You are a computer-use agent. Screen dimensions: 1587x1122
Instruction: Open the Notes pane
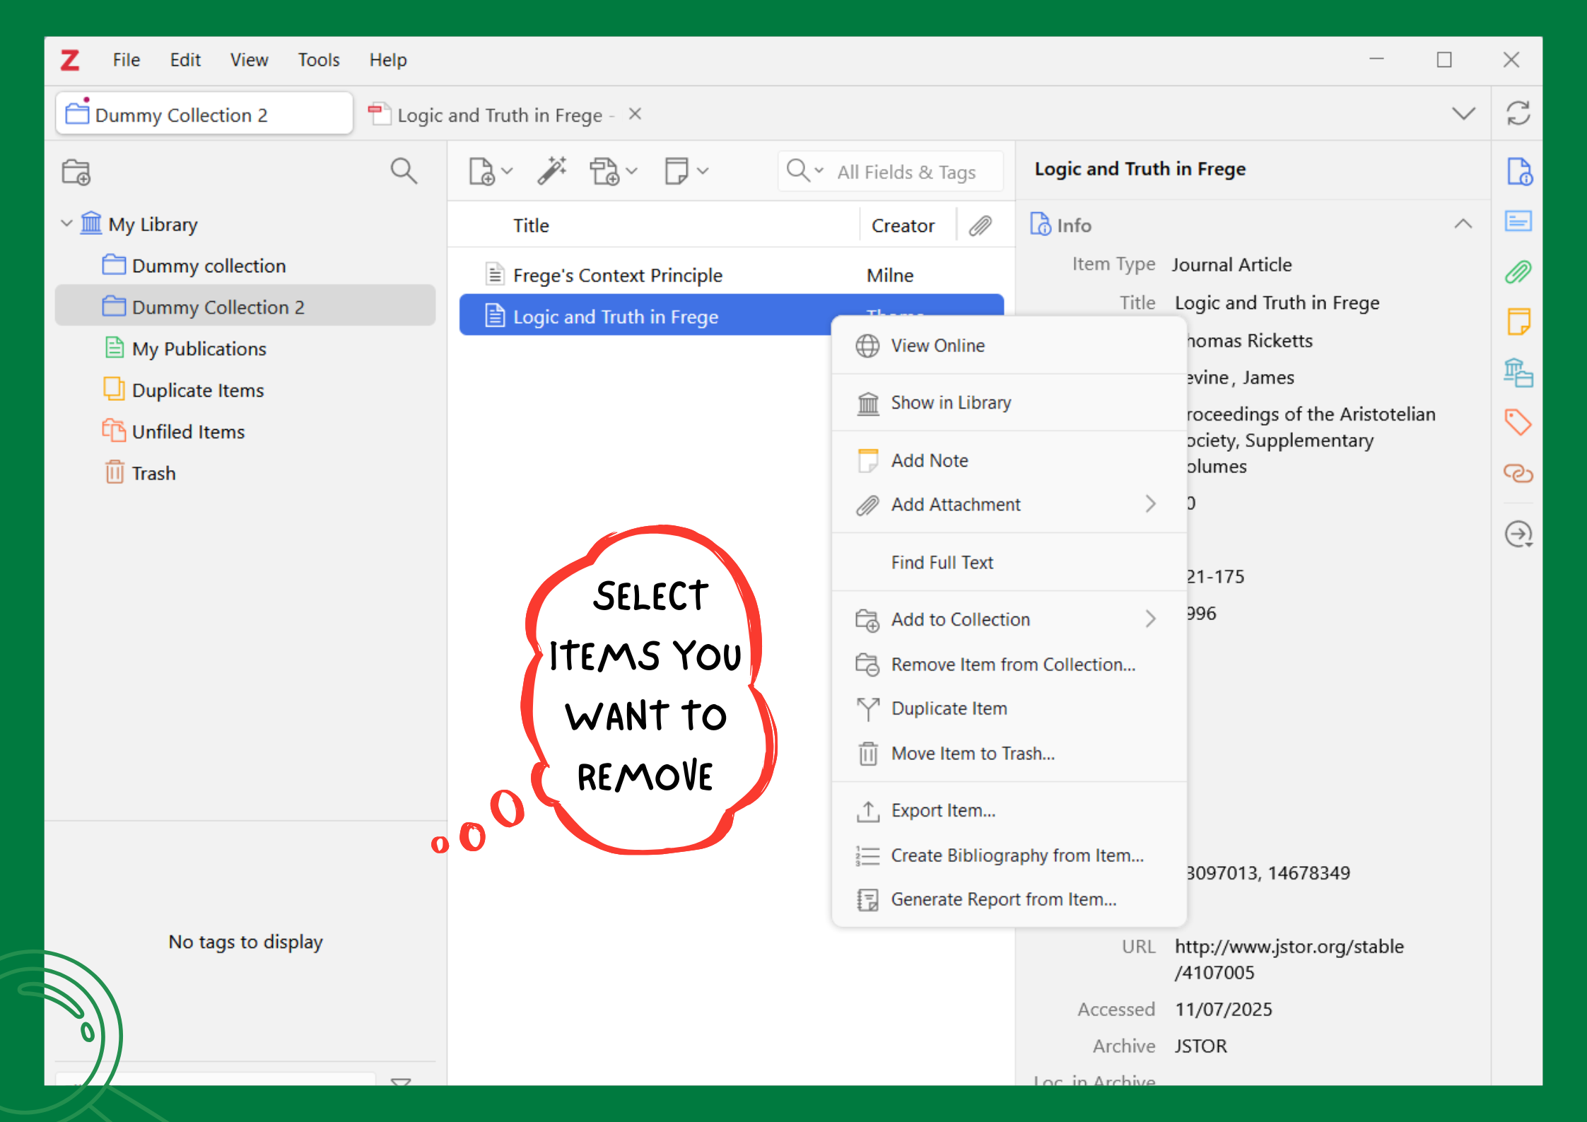point(1518,320)
